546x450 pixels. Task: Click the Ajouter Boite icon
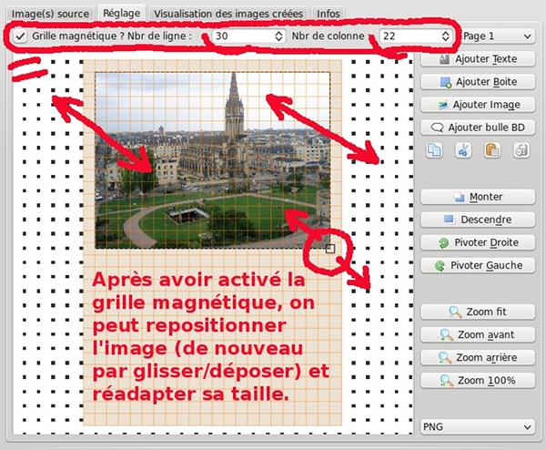(x=446, y=82)
